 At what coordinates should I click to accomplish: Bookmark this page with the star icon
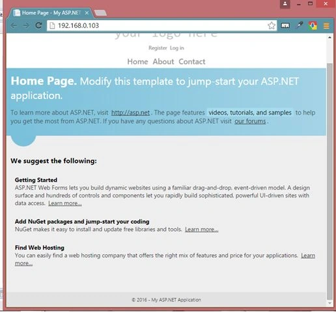[x=272, y=25]
